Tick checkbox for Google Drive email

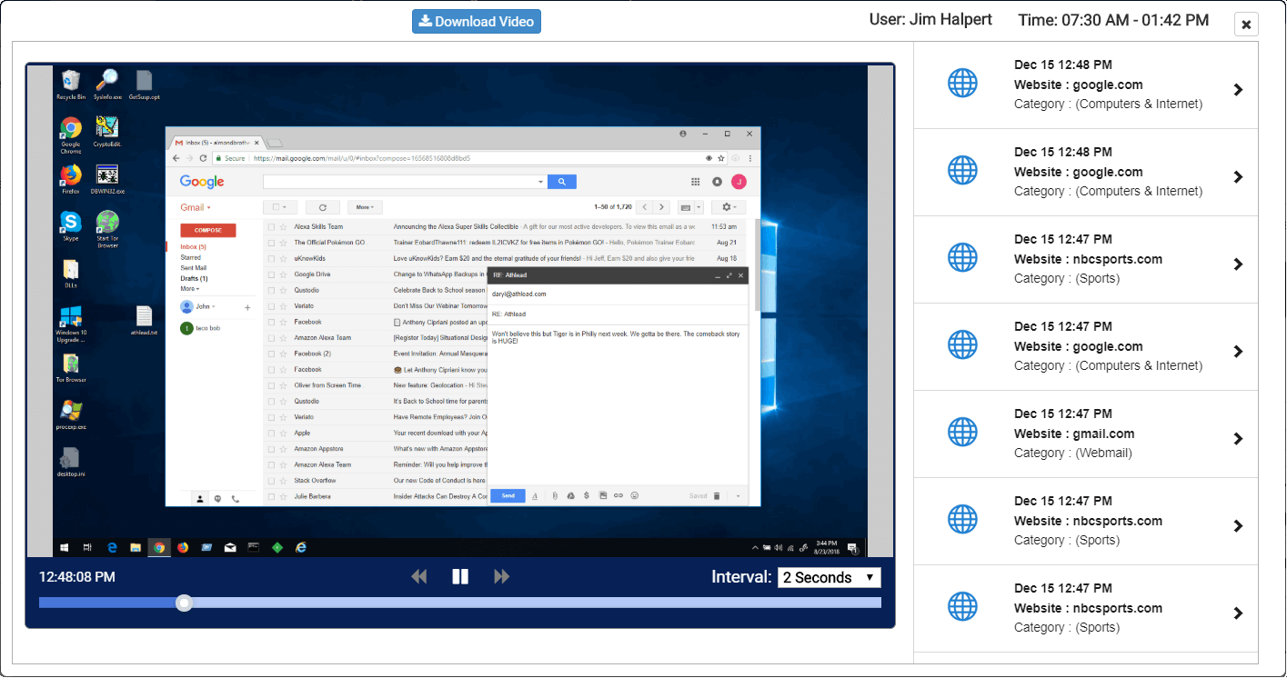(x=271, y=274)
